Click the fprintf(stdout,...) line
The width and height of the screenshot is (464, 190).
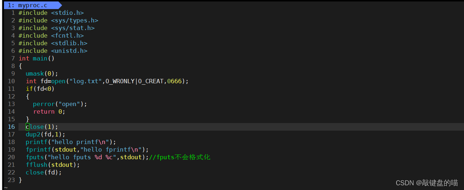(87, 150)
